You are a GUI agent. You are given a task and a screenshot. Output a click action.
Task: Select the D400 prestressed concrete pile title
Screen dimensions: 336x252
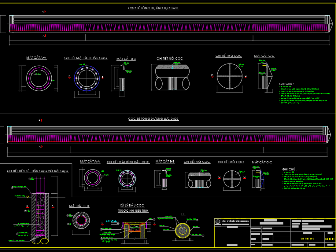click(153, 119)
